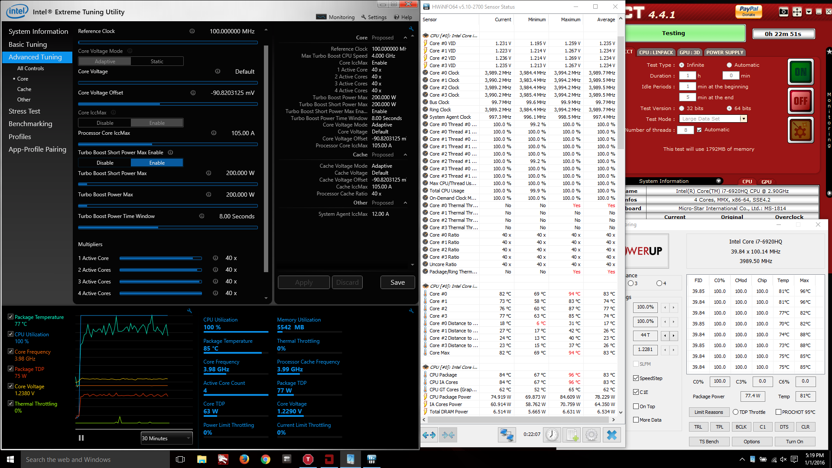832x468 pixels.
Task: Select Static core voltage mode
Action: (157, 62)
